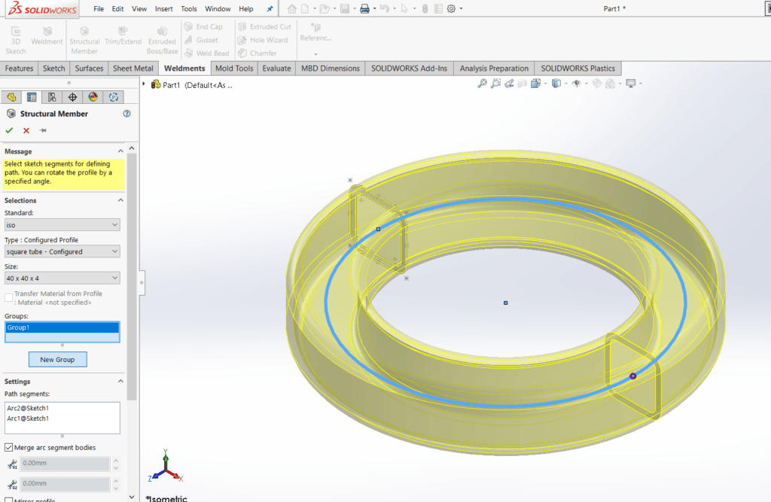Collapse the Settings section chevron
This screenshot has width=771, height=502.
[x=120, y=382]
